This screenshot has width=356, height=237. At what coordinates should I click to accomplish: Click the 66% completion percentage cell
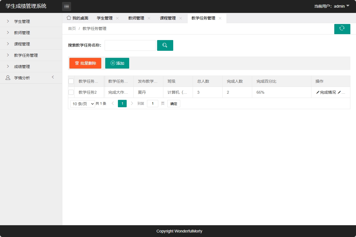260,92
